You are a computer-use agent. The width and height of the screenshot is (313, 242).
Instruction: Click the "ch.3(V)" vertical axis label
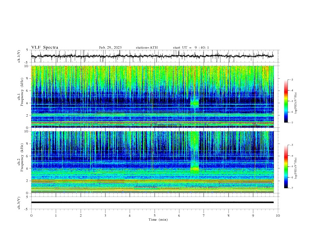pyautogui.click(x=19, y=203)
